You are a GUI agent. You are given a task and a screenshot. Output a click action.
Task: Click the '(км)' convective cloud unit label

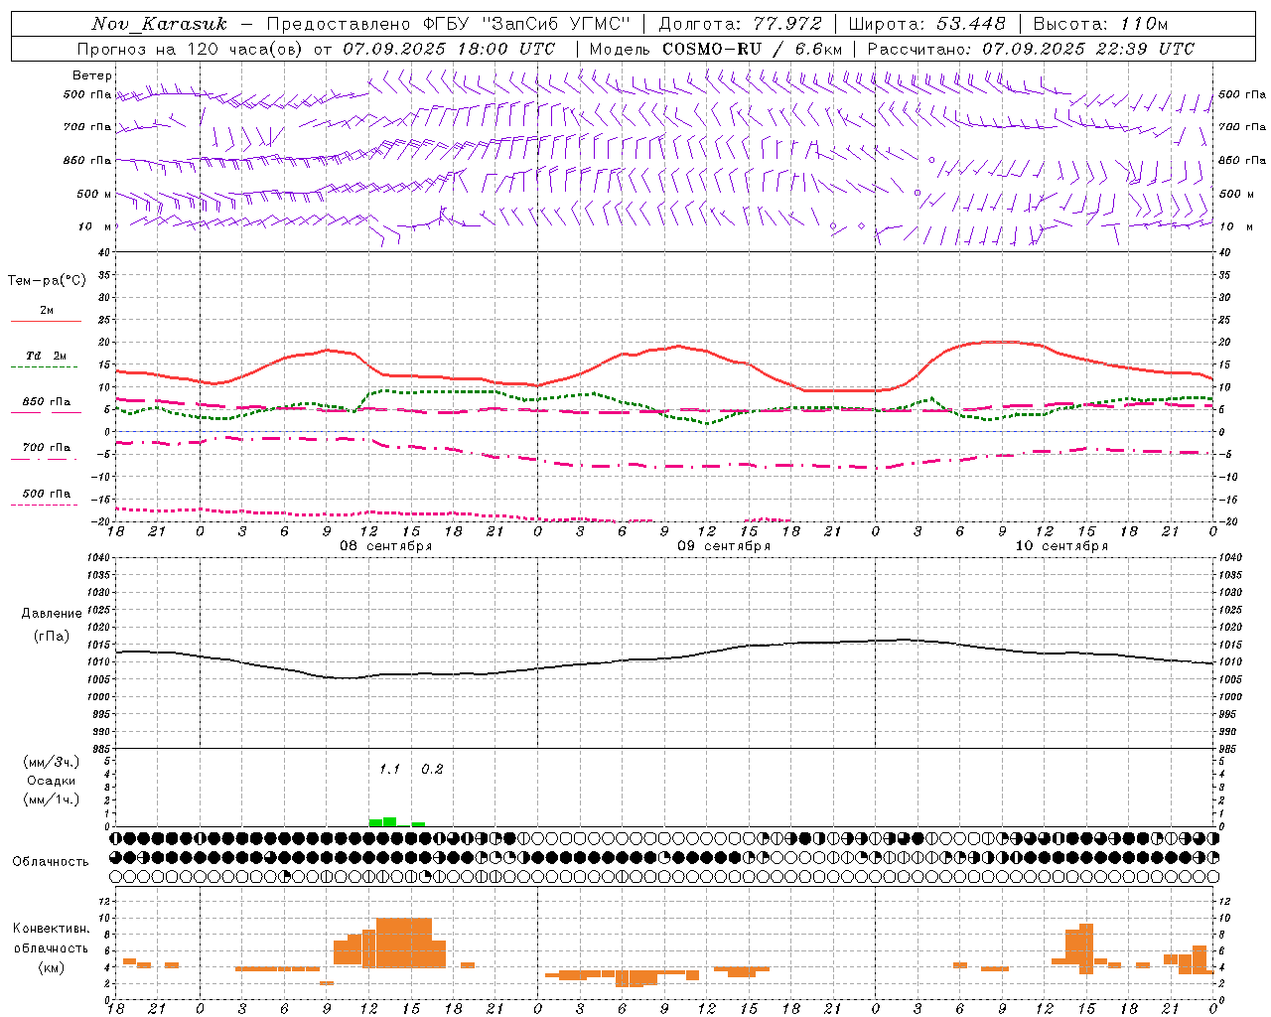(52, 966)
